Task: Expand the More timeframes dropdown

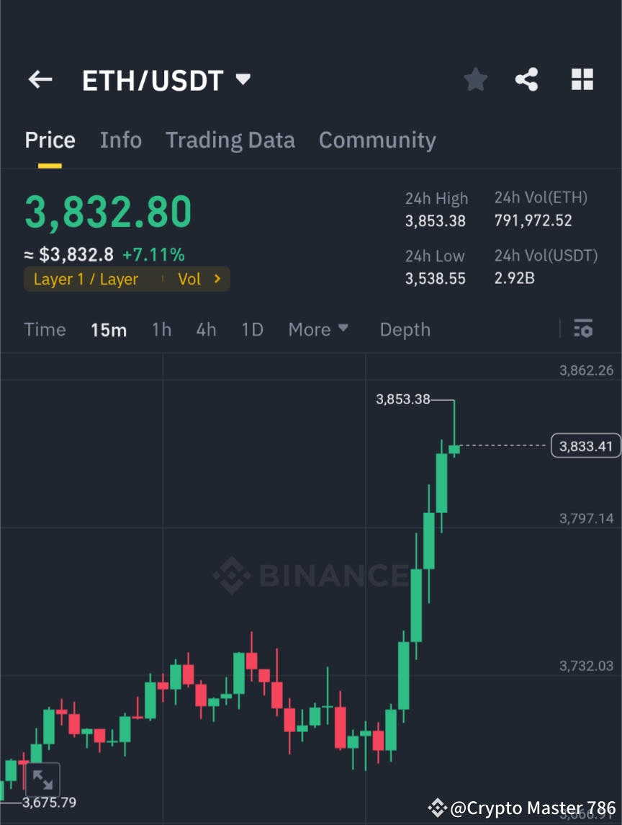Action: tap(317, 329)
